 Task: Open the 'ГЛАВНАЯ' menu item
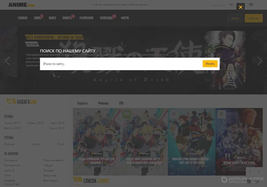point(22,18)
